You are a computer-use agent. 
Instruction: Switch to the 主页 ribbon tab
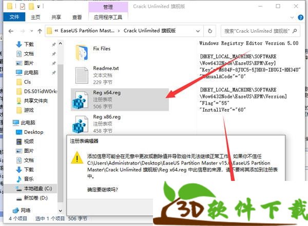click(x=35, y=17)
